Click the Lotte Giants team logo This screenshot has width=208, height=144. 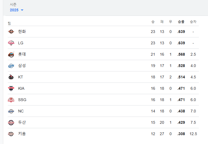tap(11, 54)
